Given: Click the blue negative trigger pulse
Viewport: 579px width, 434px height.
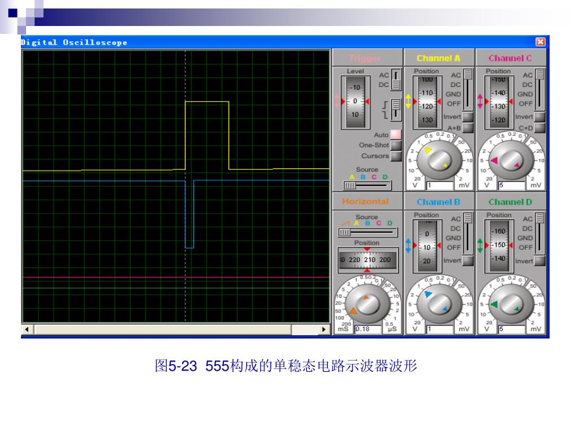Looking at the screenshot, I should [x=189, y=214].
